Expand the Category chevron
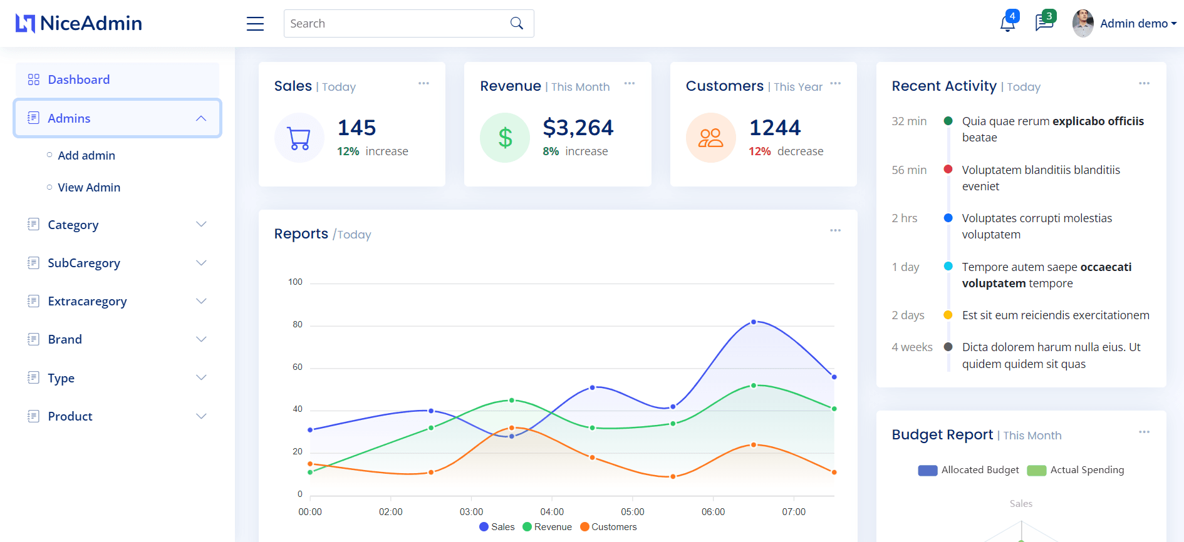The image size is (1184, 542). (x=201, y=224)
